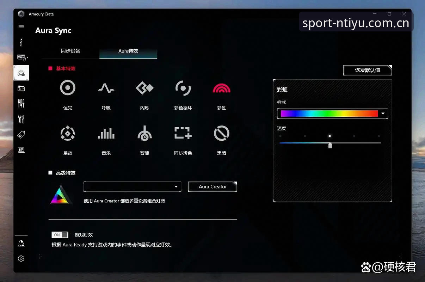Click the Aura Creator button
Image resolution: width=425 pixels, height=282 pixels.
[213, 187]
